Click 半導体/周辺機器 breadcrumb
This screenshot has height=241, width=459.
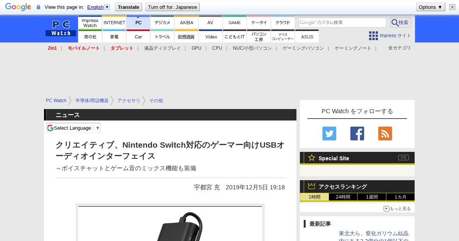pos(92,101)
